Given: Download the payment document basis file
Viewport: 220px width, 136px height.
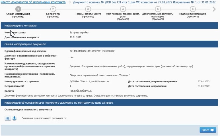Looking at the screenshot, I should click(14, 118).
